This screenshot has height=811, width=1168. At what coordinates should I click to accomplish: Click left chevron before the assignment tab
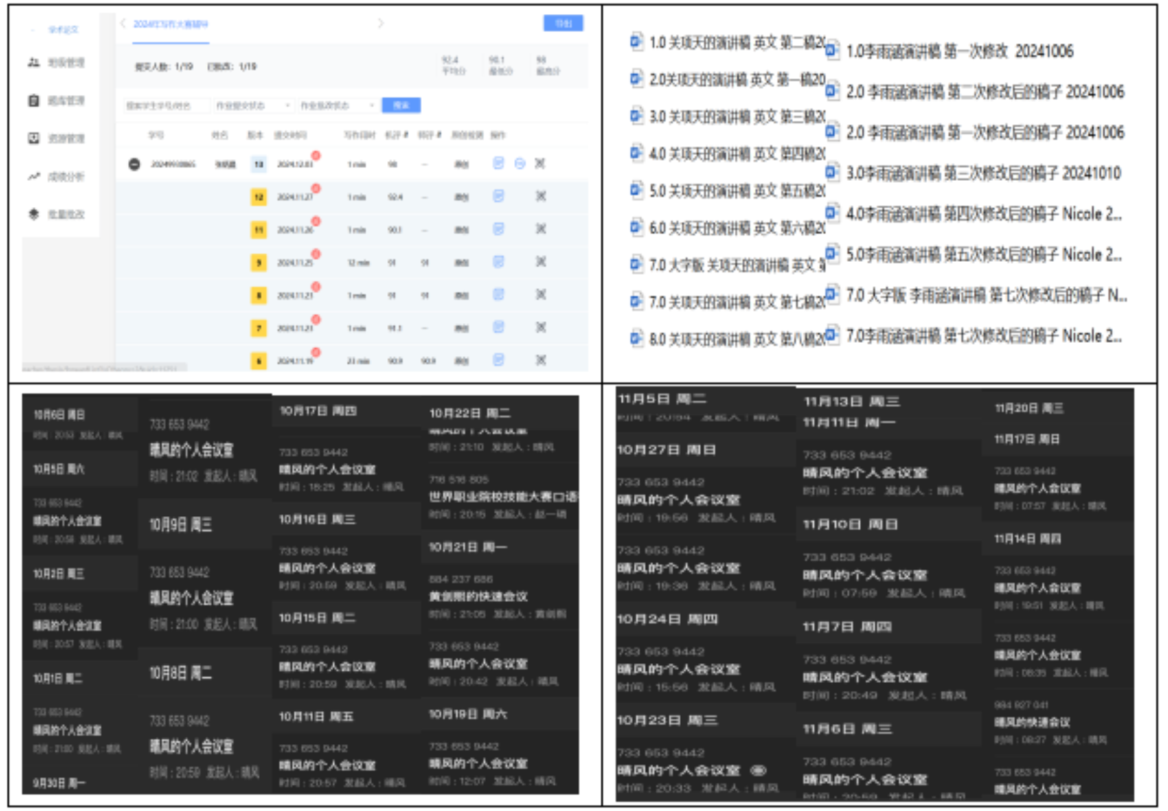coord(123,24)
